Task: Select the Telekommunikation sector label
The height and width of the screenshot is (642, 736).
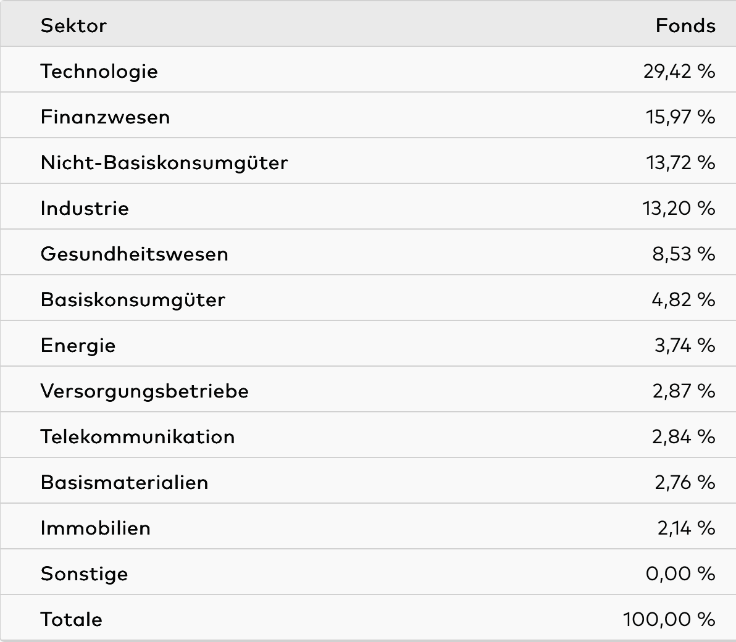Action: click(138, 436)
